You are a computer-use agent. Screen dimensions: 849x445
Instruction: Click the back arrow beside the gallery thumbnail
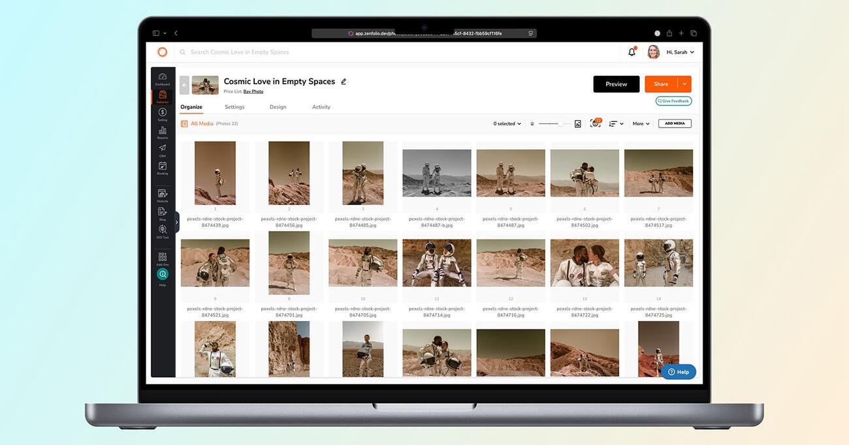click(x=184, y=85)
